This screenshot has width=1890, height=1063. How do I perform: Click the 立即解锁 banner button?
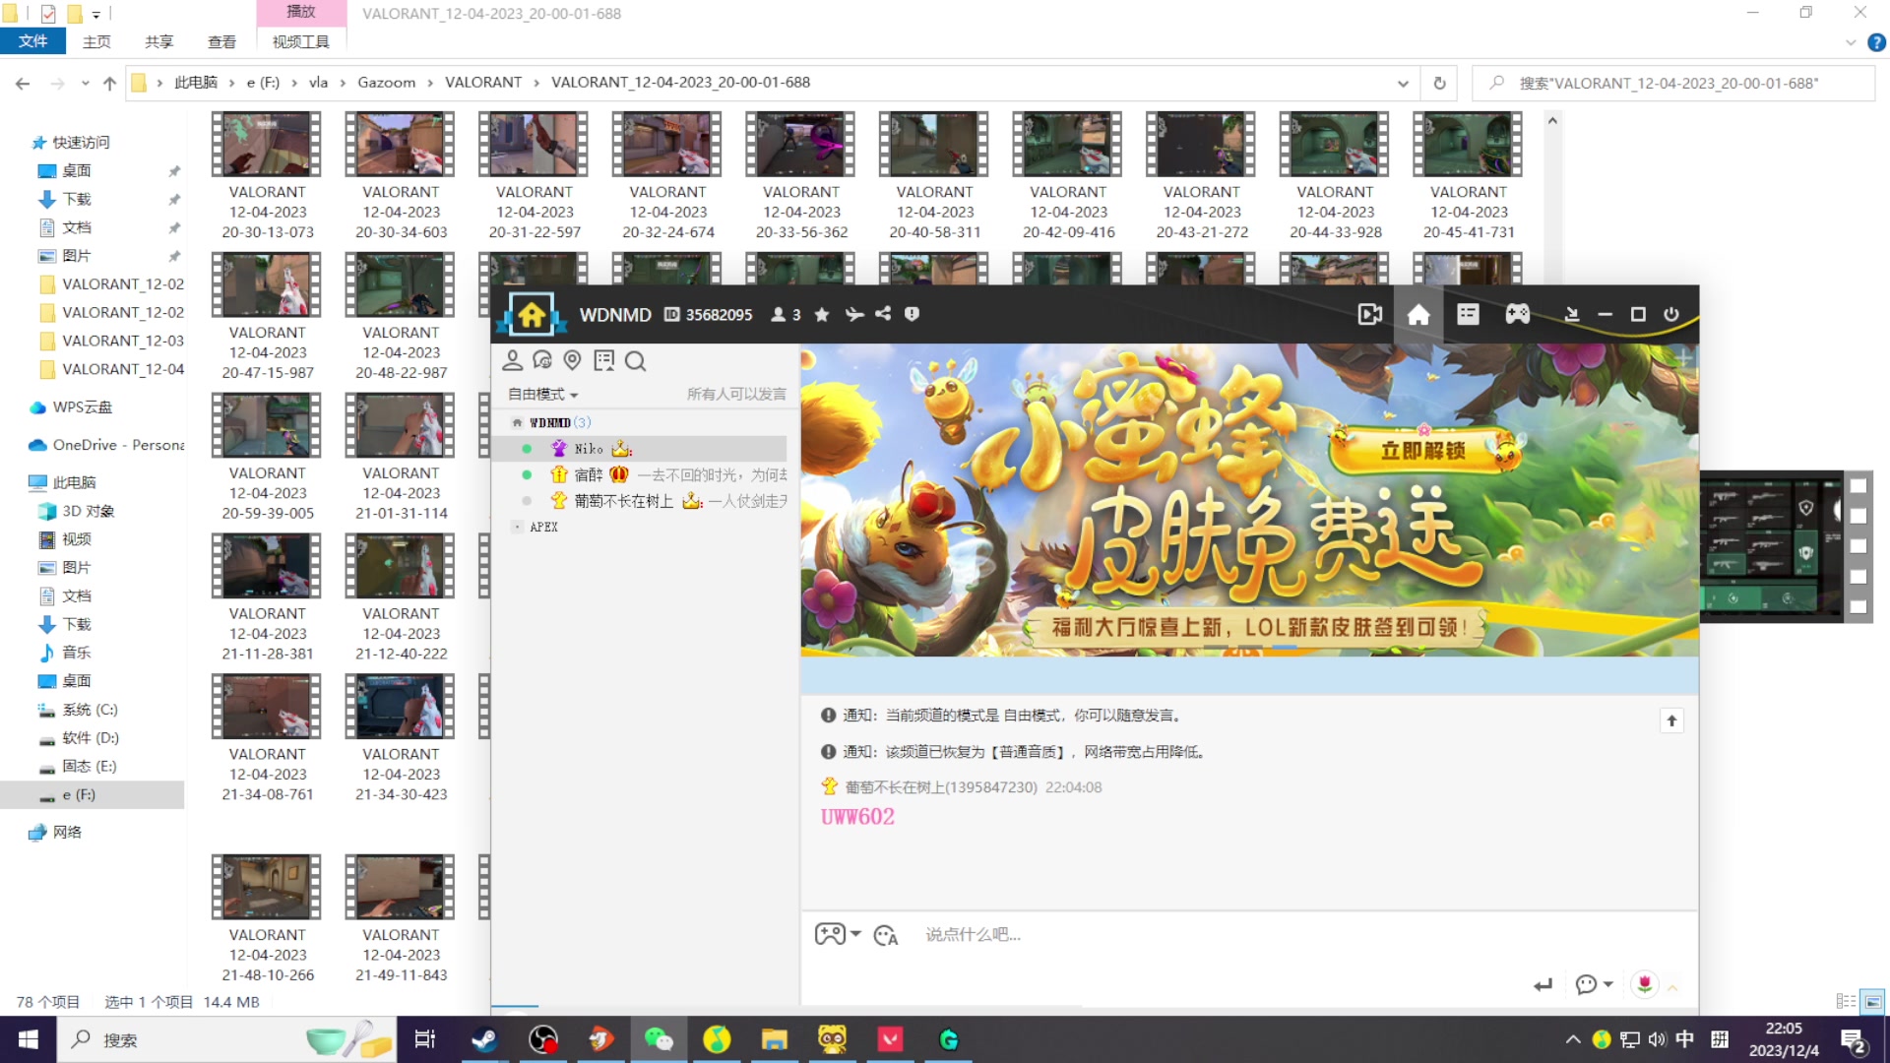coord(1423,451)
